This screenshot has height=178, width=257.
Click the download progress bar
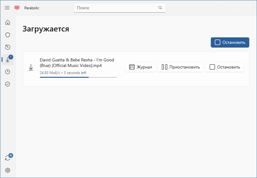[78, 77]
